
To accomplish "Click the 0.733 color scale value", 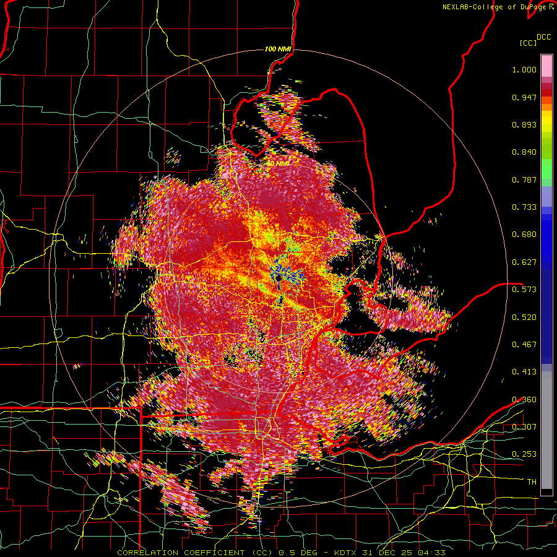I will click(524, 207).
